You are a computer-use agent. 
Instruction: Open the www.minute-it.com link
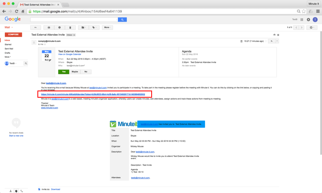[x=49, y=108]
